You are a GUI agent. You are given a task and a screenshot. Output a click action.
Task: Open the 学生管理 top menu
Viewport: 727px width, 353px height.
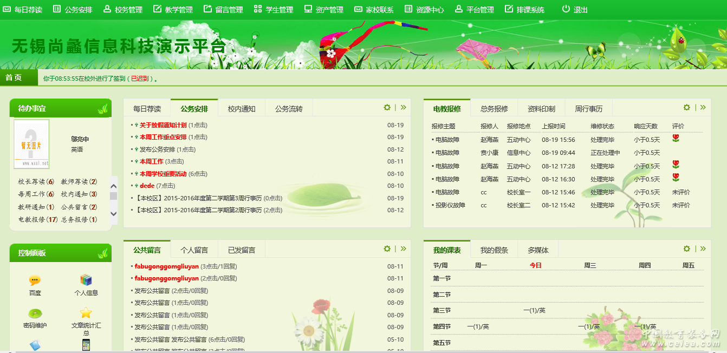[274, 10]
